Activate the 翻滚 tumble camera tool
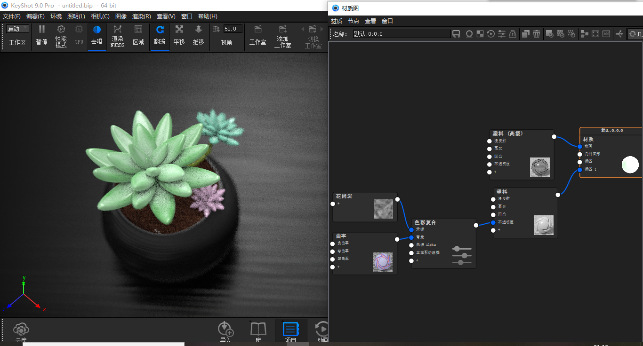The image size is (643, 346). point(160,35)
